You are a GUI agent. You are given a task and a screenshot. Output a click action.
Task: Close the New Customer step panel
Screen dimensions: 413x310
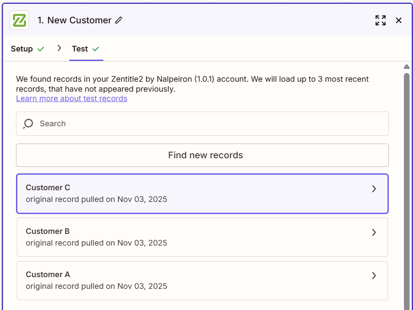[399, 20]
